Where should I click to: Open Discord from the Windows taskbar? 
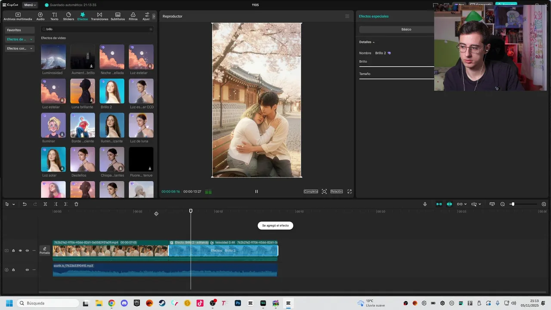tap(124, 303)
